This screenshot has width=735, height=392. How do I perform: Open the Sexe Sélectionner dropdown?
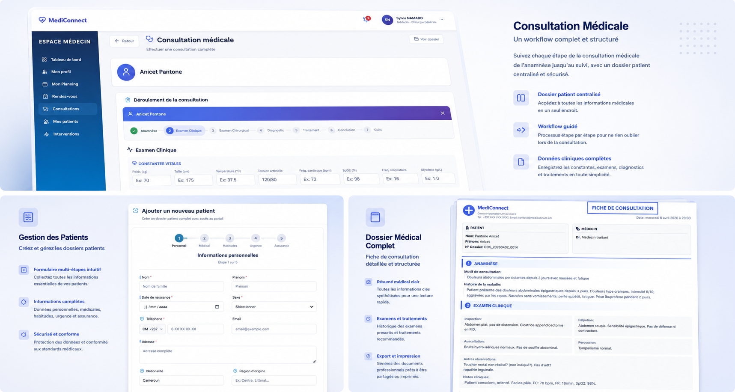[274, 307]
